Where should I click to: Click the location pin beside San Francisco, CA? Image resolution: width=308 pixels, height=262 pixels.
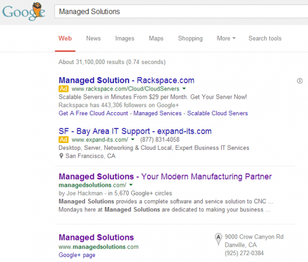(61, 156)
